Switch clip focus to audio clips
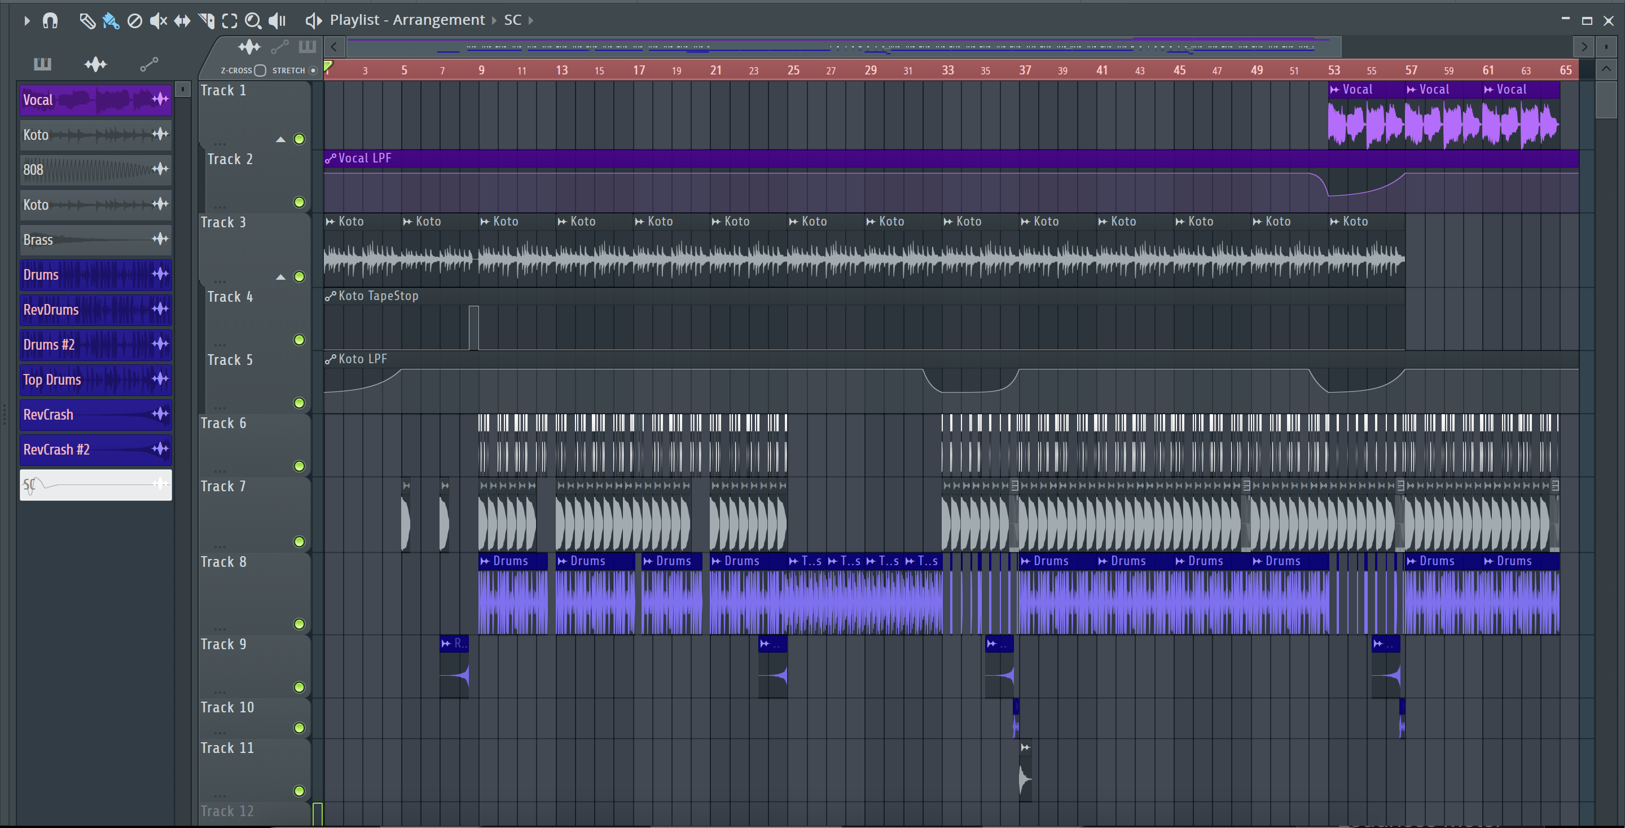The image size is (1625, 828). point(249,47)
